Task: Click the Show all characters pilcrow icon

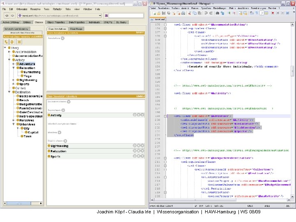Action: 257,13
